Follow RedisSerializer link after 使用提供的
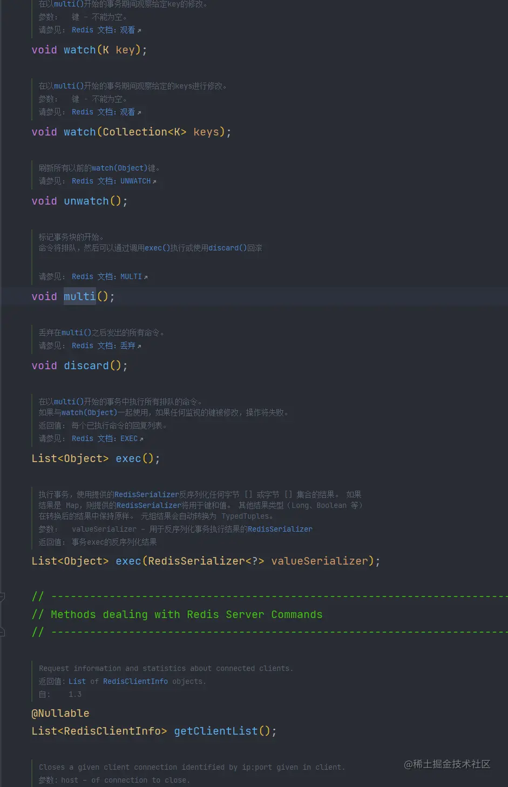 click(x=146, y=495)
